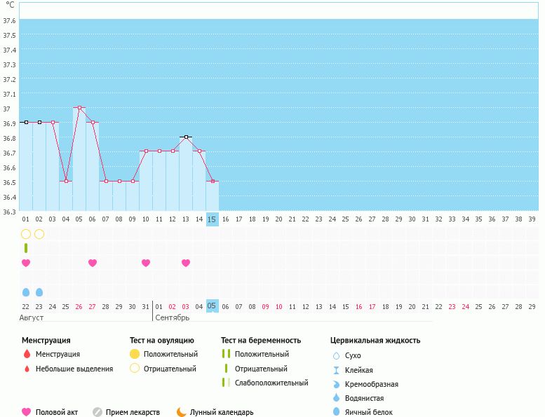Click negative ovulation test circle on day 02
Viewport: 545px width, 417px height.
[x=39, y=233]
